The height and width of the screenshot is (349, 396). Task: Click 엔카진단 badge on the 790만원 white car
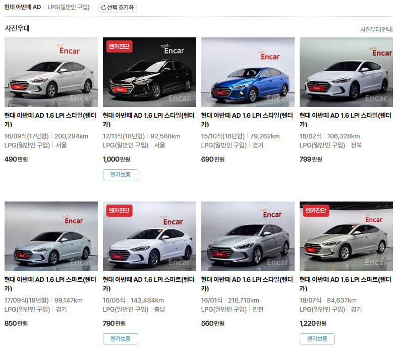119,211
